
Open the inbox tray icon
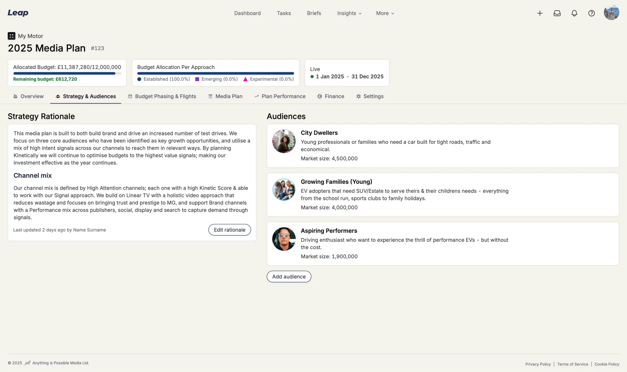557,13
